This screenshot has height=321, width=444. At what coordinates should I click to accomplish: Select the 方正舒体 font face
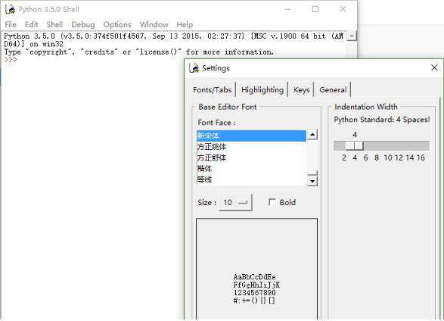[251, 157]
